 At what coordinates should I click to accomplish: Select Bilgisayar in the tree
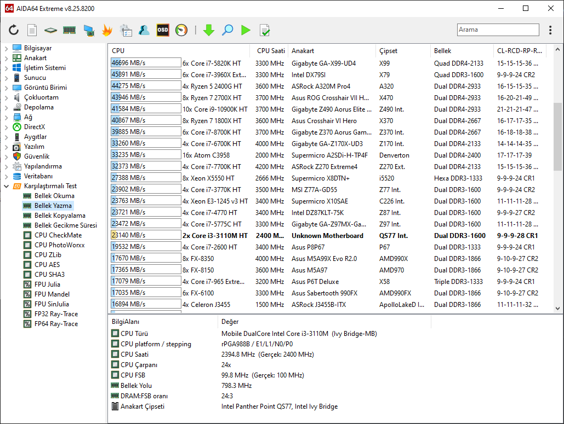pos(38,48)
